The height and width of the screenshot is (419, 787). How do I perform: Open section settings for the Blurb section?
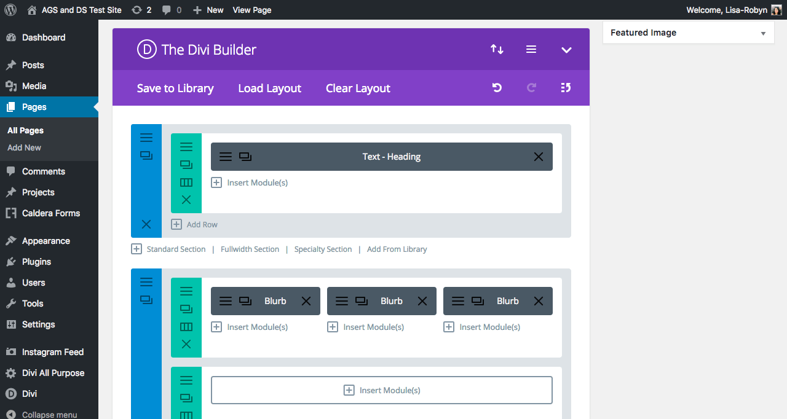coord(146,282)
